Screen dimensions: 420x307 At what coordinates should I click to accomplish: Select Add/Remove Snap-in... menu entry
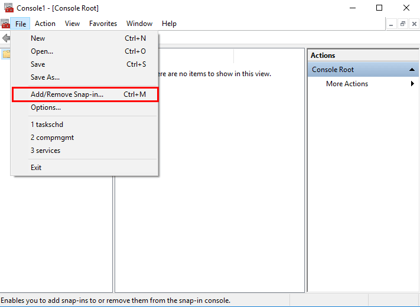coord(85,94)
